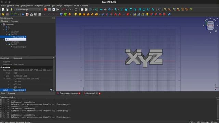The height and width of the screenshot is (123, 219).
Task: Open the Sketch menu
Action: point(47,5)
